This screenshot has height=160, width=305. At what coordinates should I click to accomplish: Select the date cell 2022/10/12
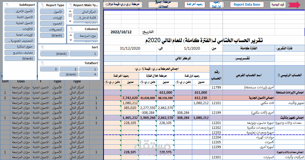[x=121, y=32]
